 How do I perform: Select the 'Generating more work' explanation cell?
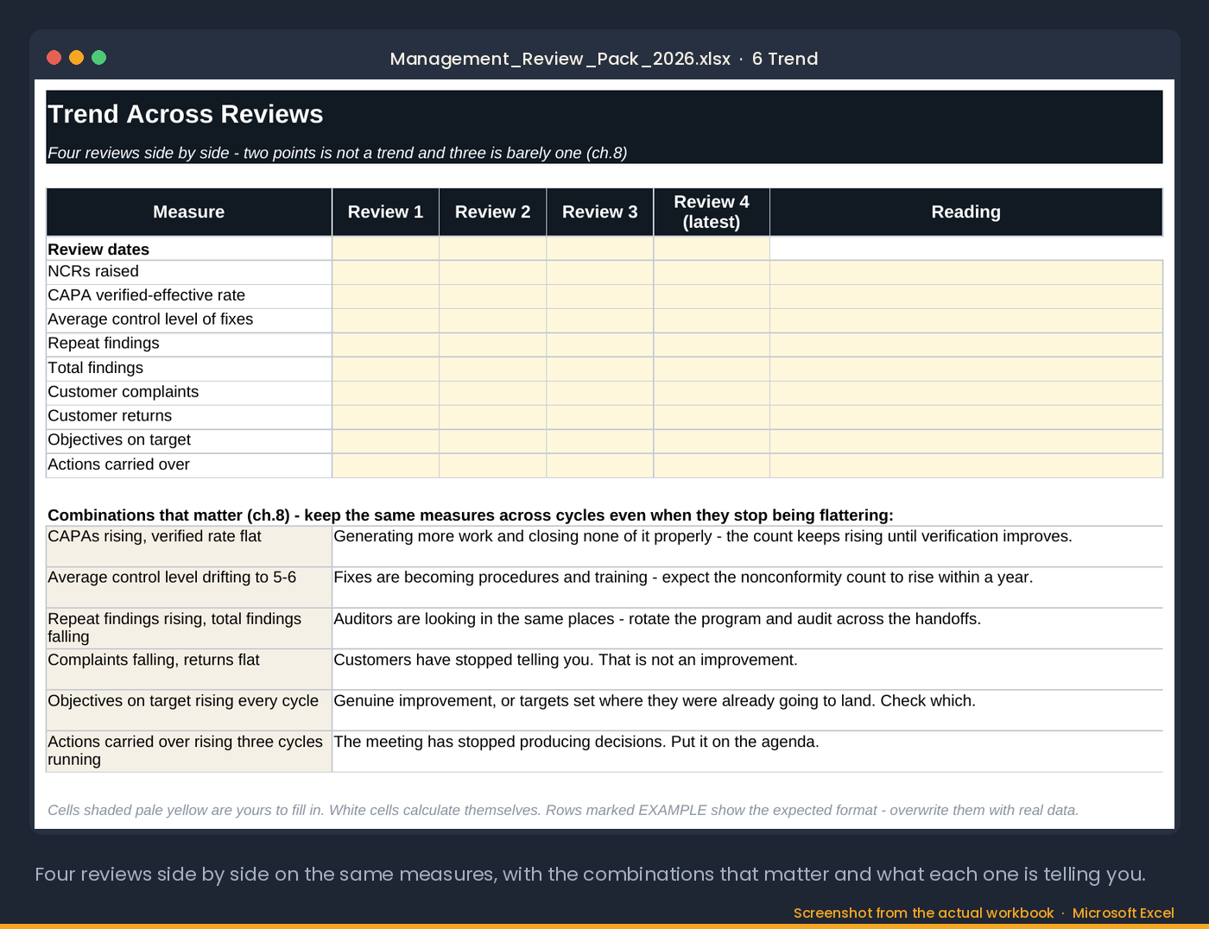pos(748,547)
